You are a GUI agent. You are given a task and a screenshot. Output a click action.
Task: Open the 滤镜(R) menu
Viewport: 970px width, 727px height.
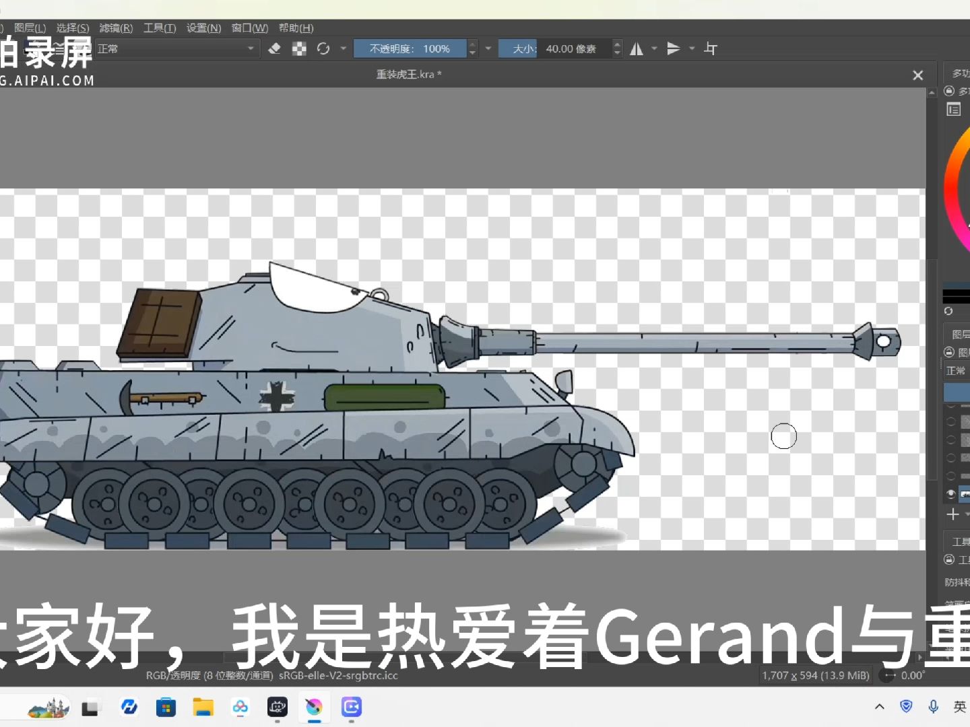116,28
